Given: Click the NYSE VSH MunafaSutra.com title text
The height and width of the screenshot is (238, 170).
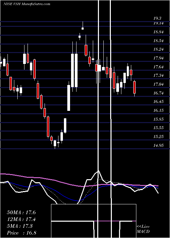Looking at the screenshot, I should coord(27,4).
